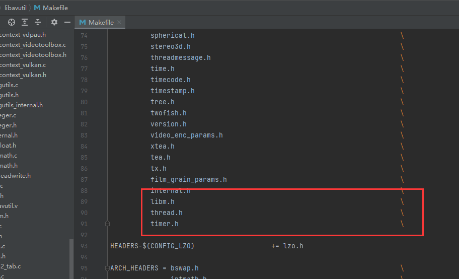The image size is (459, 279).
Task: Collapse the fold marker at line 91
Action: (x=107, y=224)
